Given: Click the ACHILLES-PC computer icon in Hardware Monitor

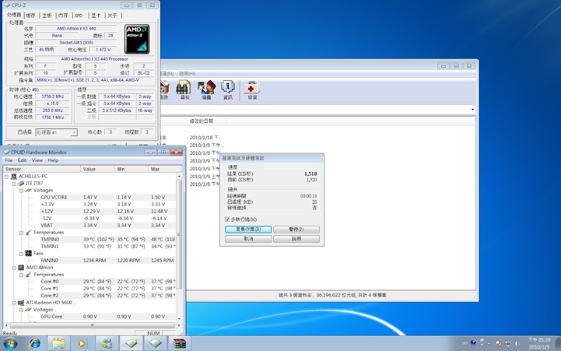Looking at the screenshot, I should pos(13,176).
